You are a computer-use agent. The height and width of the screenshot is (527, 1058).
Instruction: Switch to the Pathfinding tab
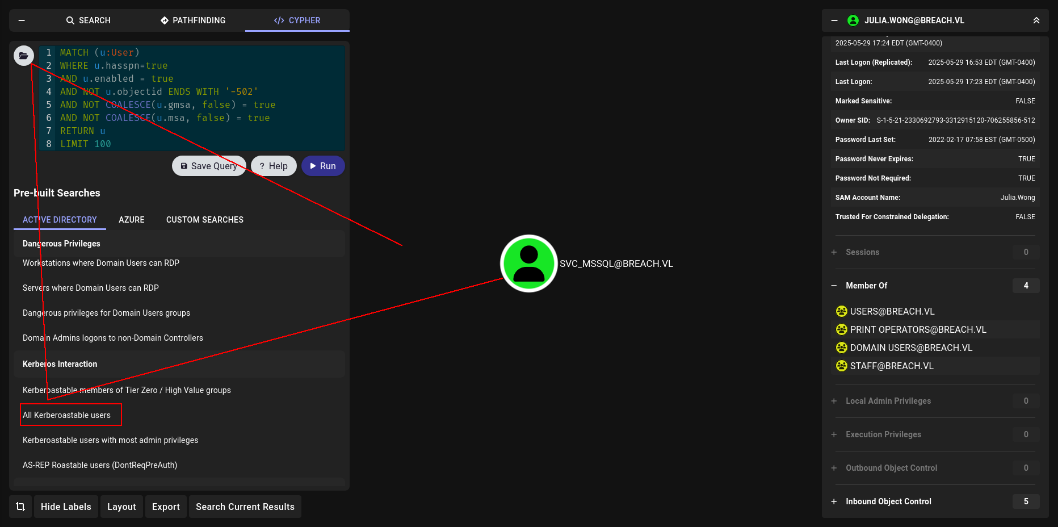(x=193, y=20)
